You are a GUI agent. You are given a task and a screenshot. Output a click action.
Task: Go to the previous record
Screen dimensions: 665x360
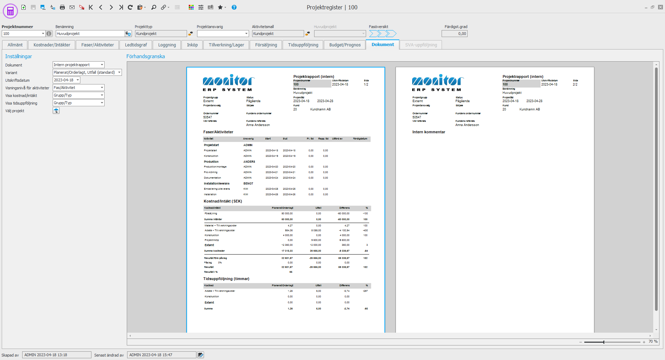[101, 7]
